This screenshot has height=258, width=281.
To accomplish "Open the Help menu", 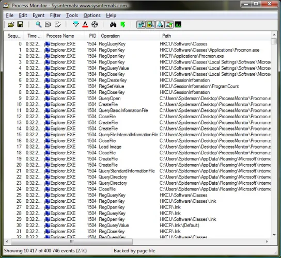I will [x=111, y=15].
